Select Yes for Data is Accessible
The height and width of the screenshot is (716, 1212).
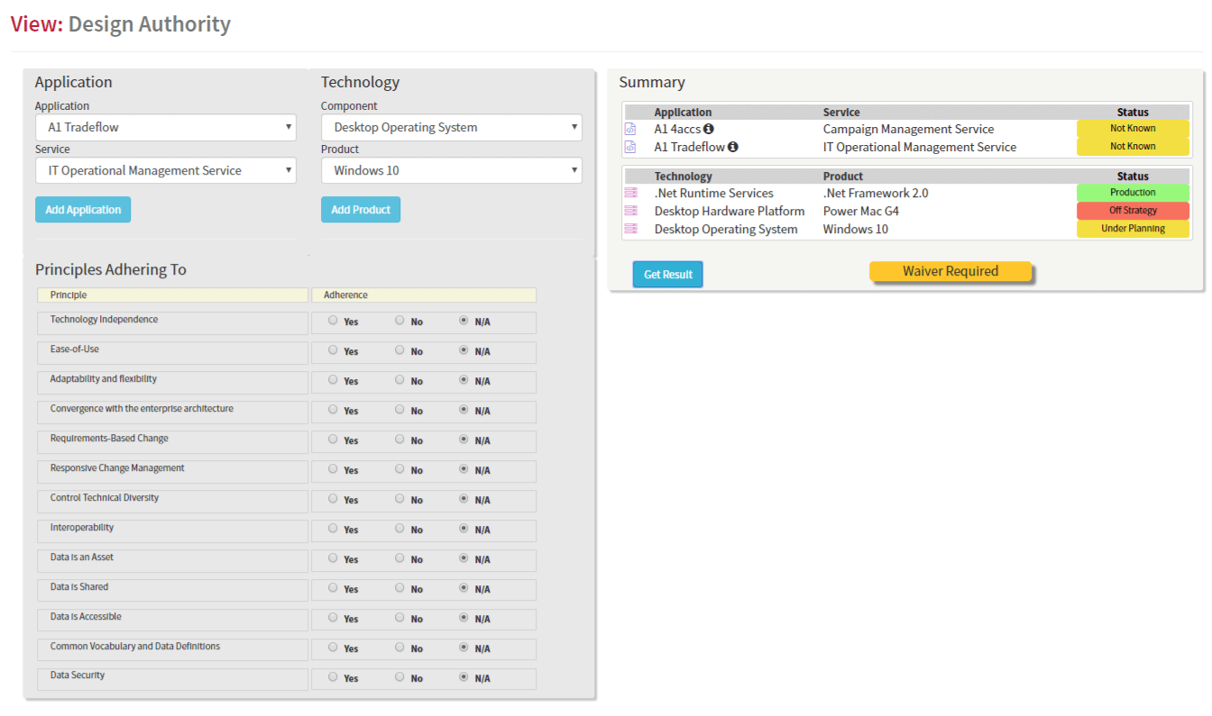pos(334,617)
